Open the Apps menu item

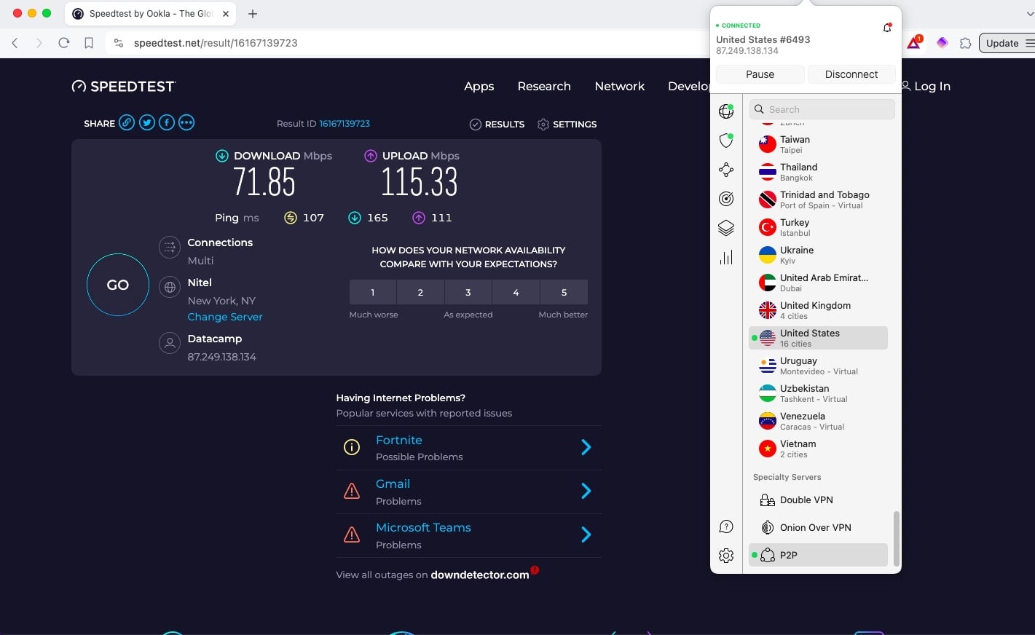[x=479, y=86]
